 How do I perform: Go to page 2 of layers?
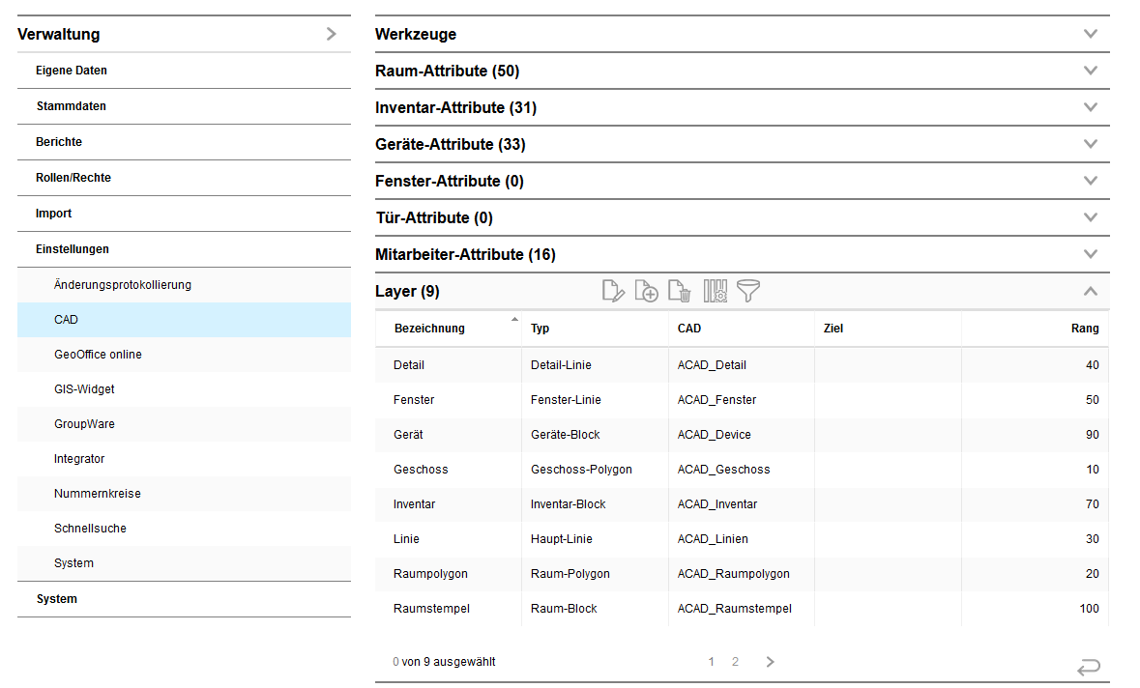(x=735, y=662)
